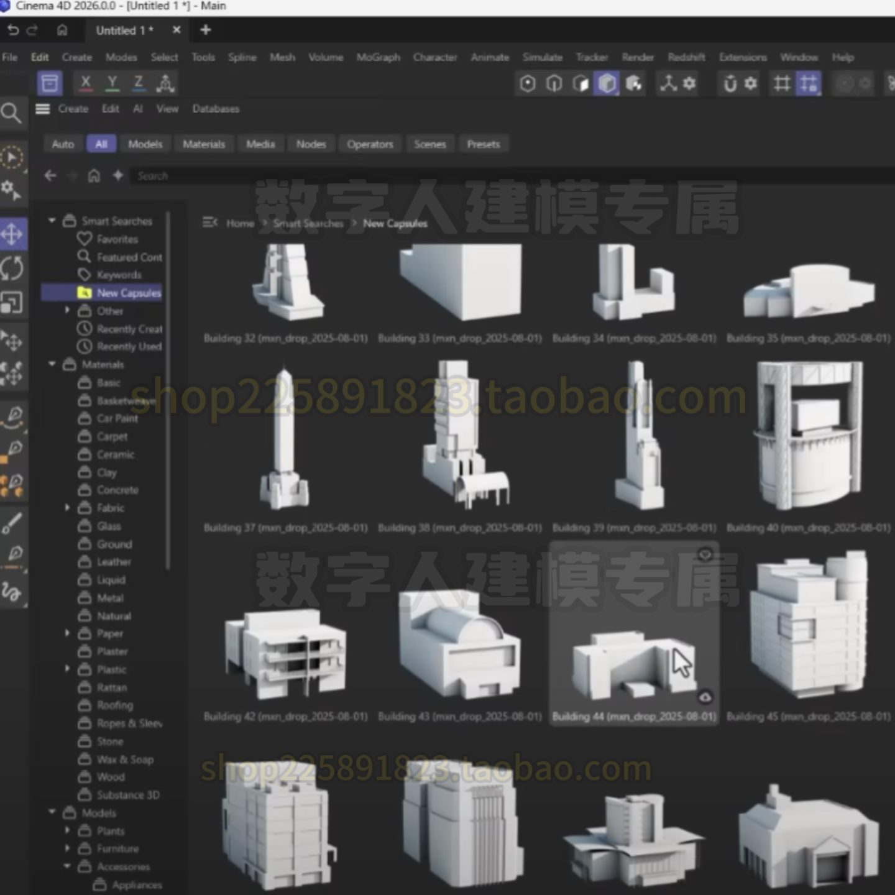Click the Redo arrow in the top bar
This screenshot has height=895, width=895.
click(x=32, y=30)
